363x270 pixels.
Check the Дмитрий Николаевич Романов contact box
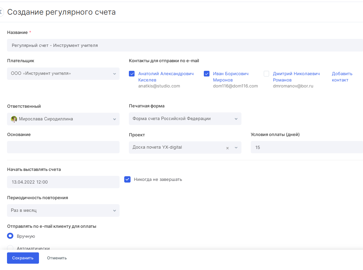pos(266,74)
